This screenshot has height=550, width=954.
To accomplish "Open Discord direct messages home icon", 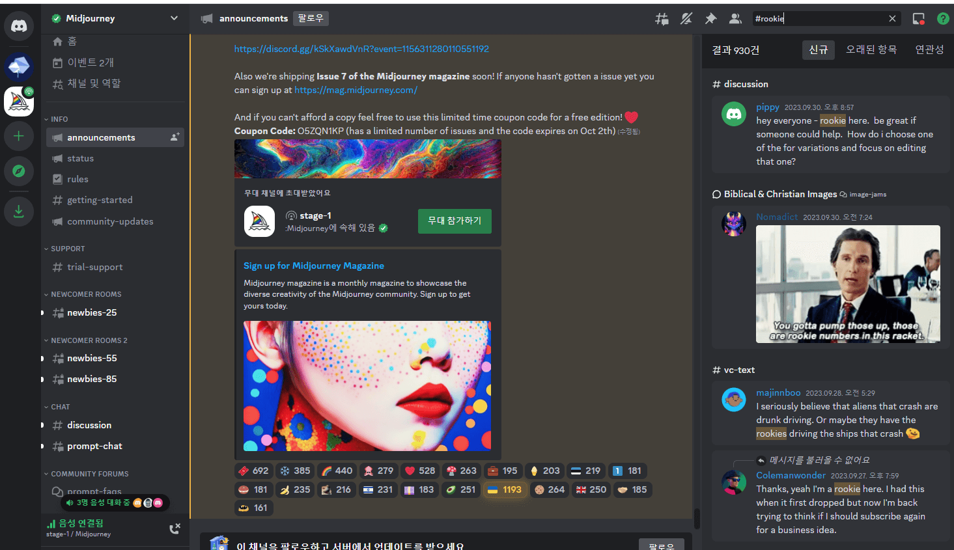I will pos(19,26).
